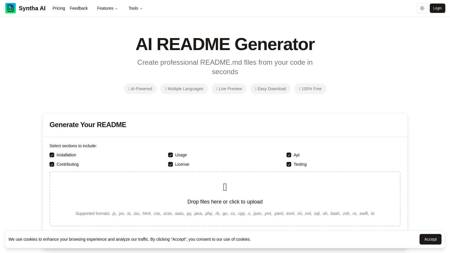Select the 100% Free badge
This screenshot has height=253, width=450.
[x=310, y=89]
